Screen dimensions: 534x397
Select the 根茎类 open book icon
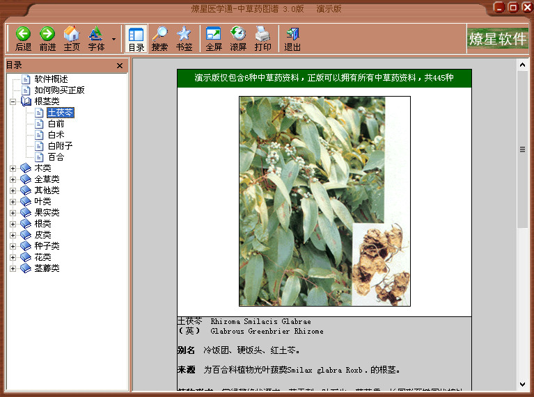tap(26, 102)
